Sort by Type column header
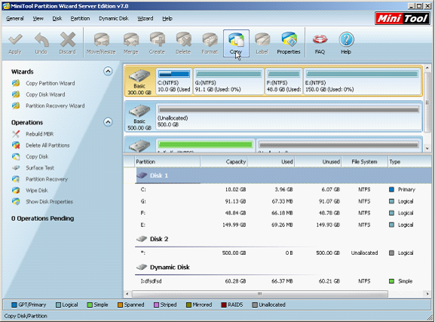This screenshot has height=322, width=435. tap(409, 162)
